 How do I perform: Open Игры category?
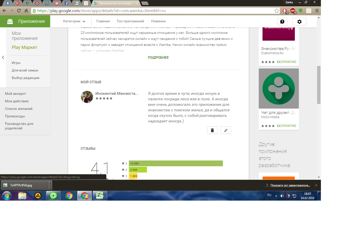point(16,63)
